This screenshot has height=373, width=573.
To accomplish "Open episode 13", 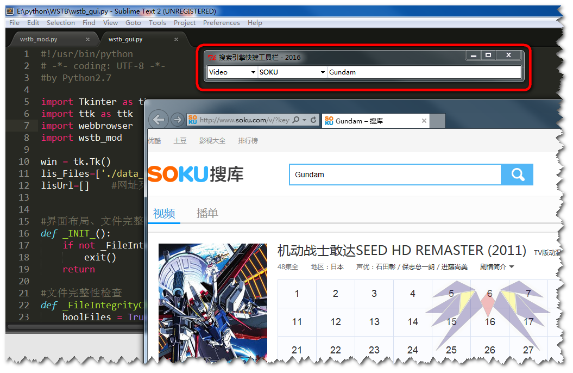I will 374,322.
